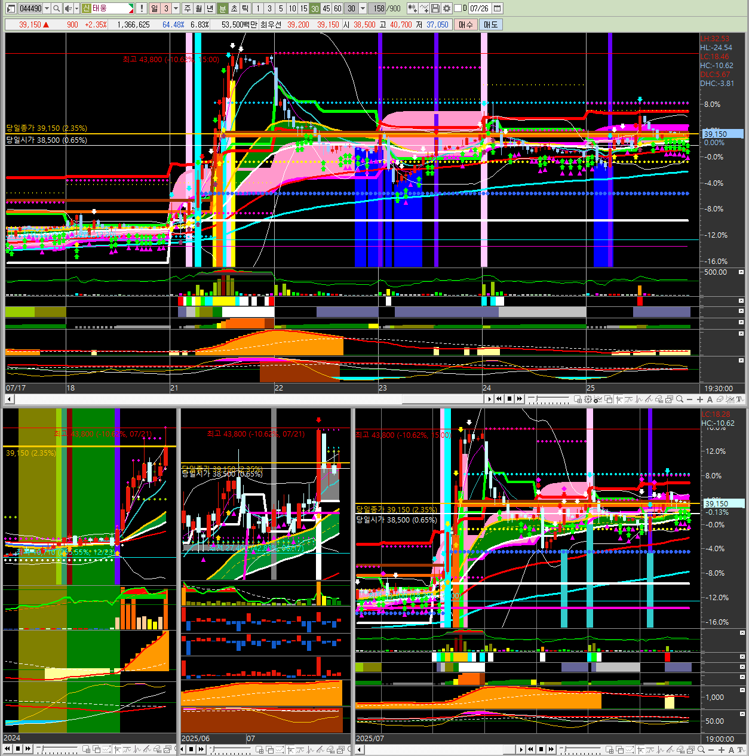Click the 매수 buy button
The width and height of the screenshot is (749, 756).
466,24
